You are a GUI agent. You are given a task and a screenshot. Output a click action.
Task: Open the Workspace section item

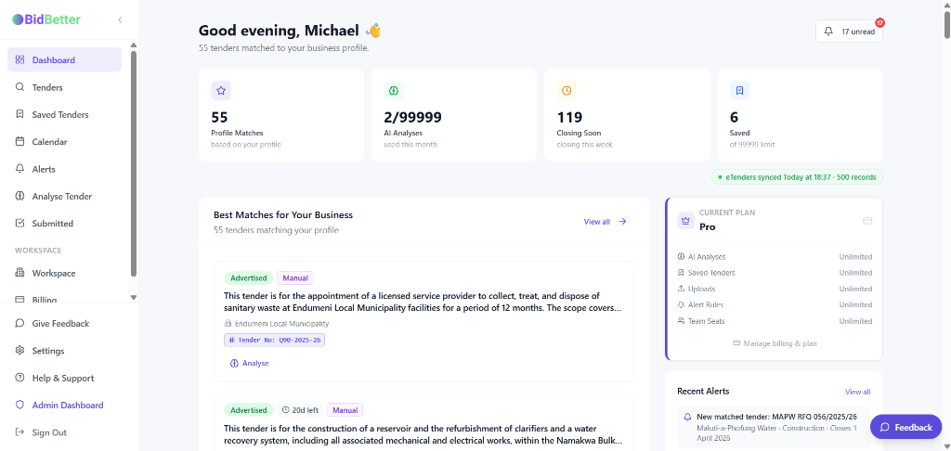(64, 274)
